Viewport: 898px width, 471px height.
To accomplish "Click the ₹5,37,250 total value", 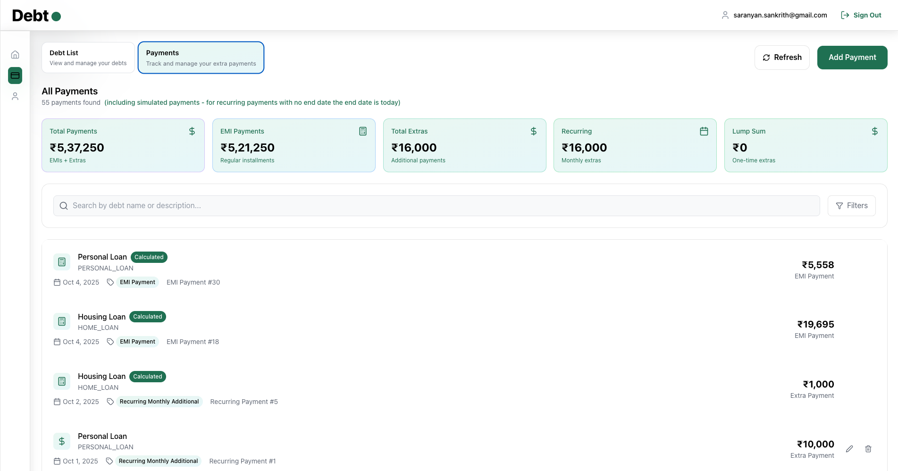I will 77,148.
